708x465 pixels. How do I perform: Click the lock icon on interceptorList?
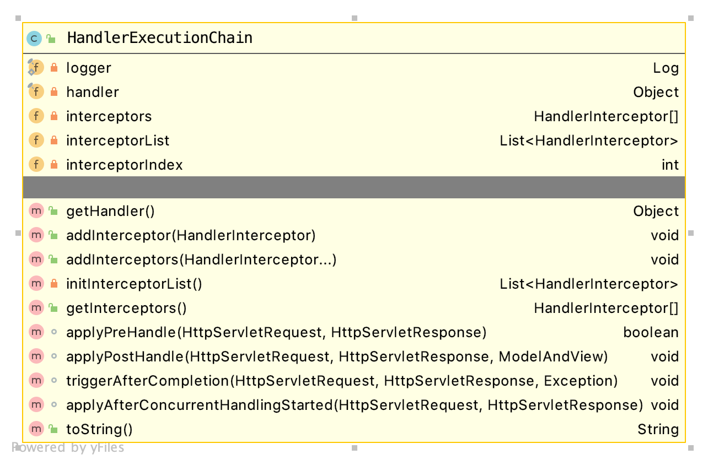pyautogui.click(x=54, y=140)
